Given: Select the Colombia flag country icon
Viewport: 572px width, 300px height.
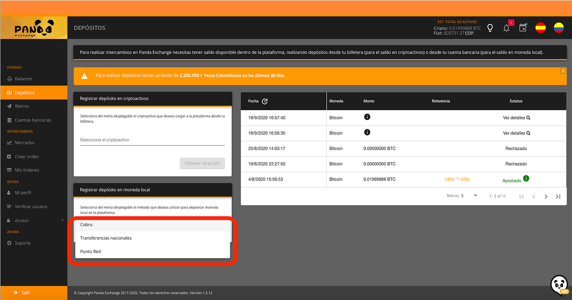Looking at the screenshot, I should point(559,28).
